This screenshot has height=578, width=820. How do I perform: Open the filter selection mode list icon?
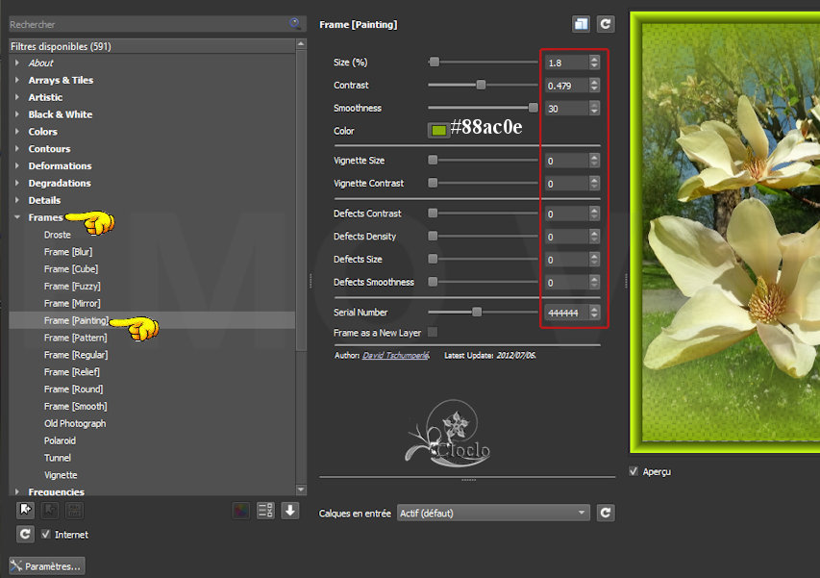click(x=265, y=511)
